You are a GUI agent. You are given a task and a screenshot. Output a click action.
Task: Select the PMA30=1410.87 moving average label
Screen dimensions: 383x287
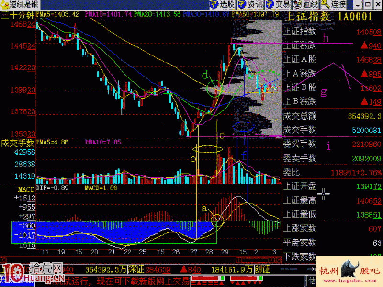206,14
